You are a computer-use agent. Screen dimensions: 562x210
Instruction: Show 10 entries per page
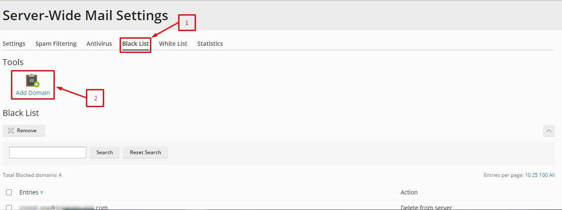[x=528, y=175]
